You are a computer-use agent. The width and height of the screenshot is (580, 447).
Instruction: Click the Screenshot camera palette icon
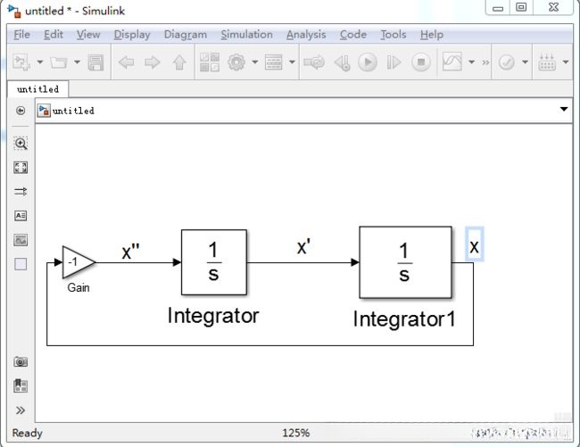click(21, 361)
